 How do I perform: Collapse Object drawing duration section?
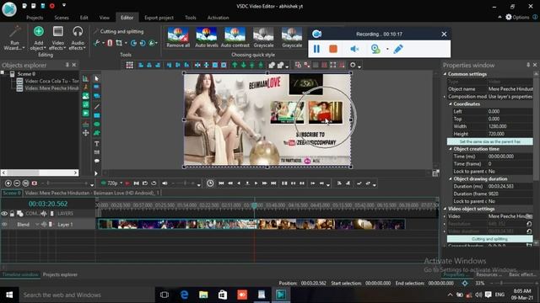pos(451,179)
